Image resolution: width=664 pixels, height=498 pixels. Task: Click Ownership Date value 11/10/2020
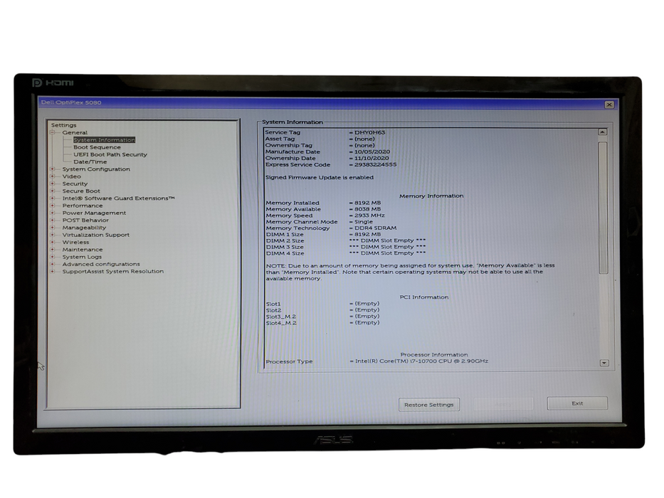[371, 158]
